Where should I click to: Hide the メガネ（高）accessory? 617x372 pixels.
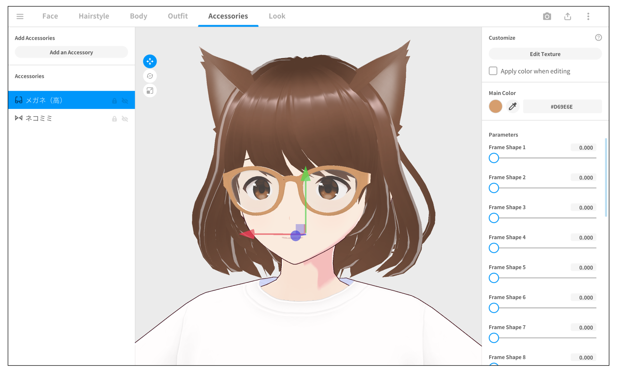125,101
